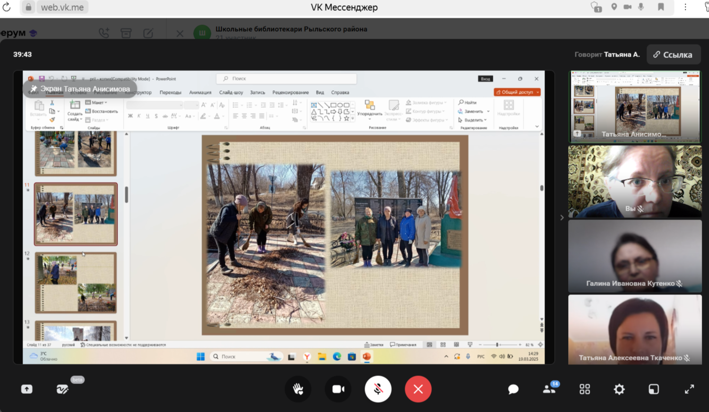The height and width of the screenshot is (412, 709).
Task: Open Microsoft Edge on shared taskbar
Action: 337,357
